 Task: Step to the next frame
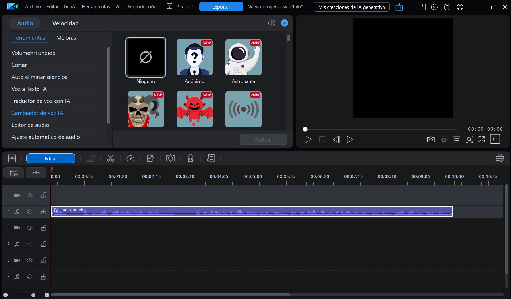(349, 139)
